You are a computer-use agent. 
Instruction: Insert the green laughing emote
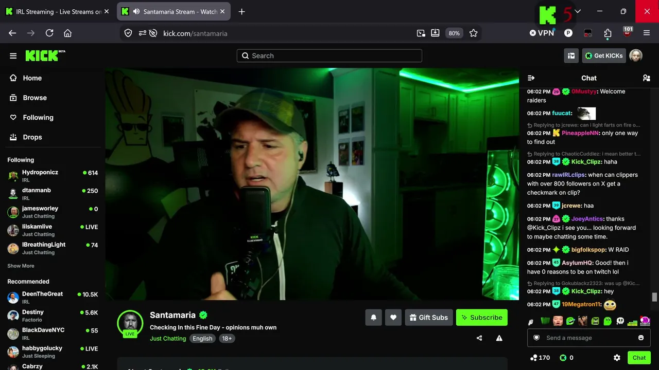pyautogui.click(x=570, y=321)
